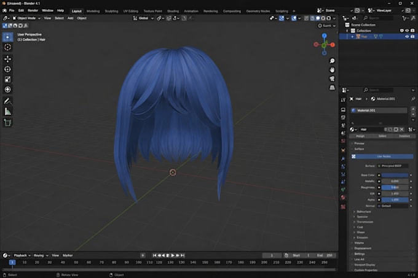Open the viewport Add menu
The height and width of the screenshot is (278, 418).
pos(70,18)
